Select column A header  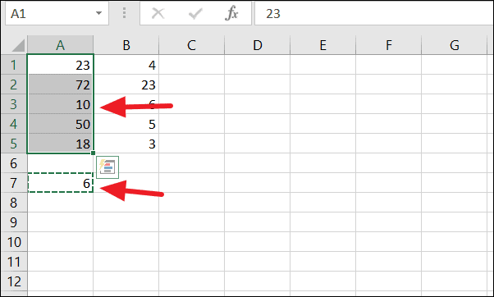[x=61, y=45]
